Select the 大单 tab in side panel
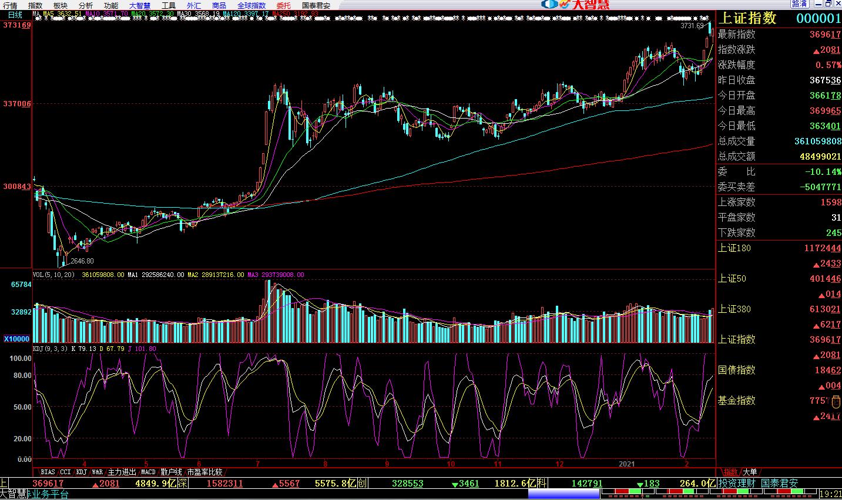The image size is (842, 500). tap(750, 472)
